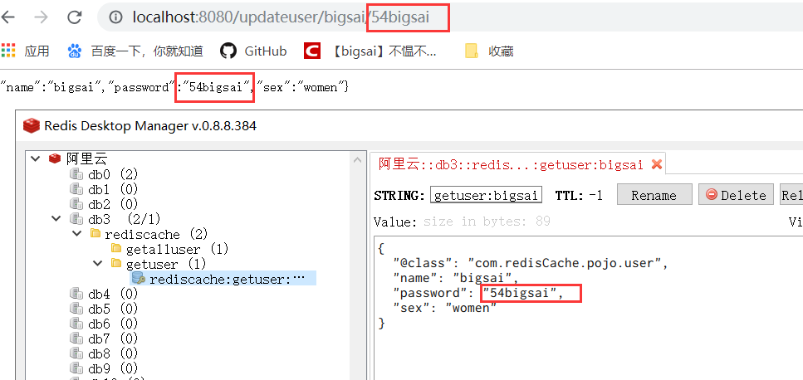Open the 应用 apps bookmark

click(25, 51)
